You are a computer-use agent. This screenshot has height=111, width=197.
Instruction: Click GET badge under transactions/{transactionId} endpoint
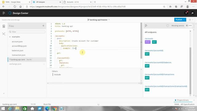(x=147, y=90)
